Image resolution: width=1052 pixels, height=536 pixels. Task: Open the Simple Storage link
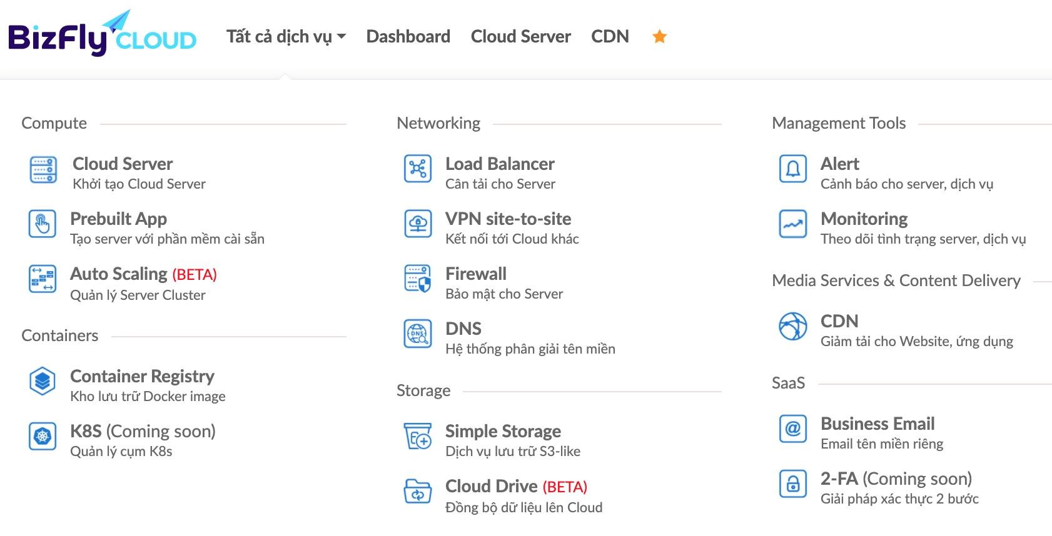click(503, 431)
